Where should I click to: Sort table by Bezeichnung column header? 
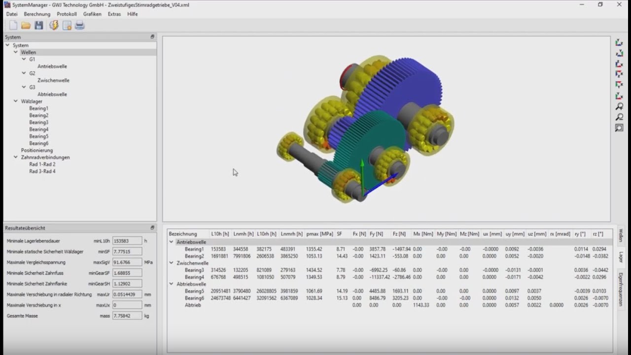(x=183, y=234)
